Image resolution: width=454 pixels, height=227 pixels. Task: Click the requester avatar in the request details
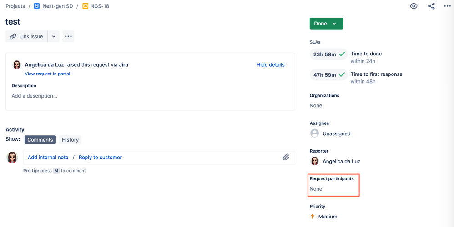click(x=17, y=64)
